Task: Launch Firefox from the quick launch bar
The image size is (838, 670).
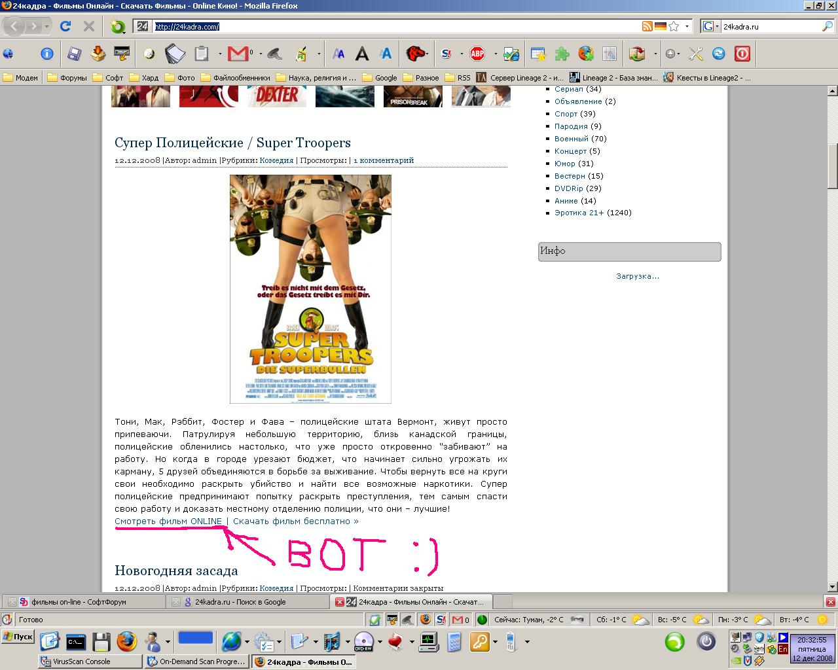Action: 126,641
